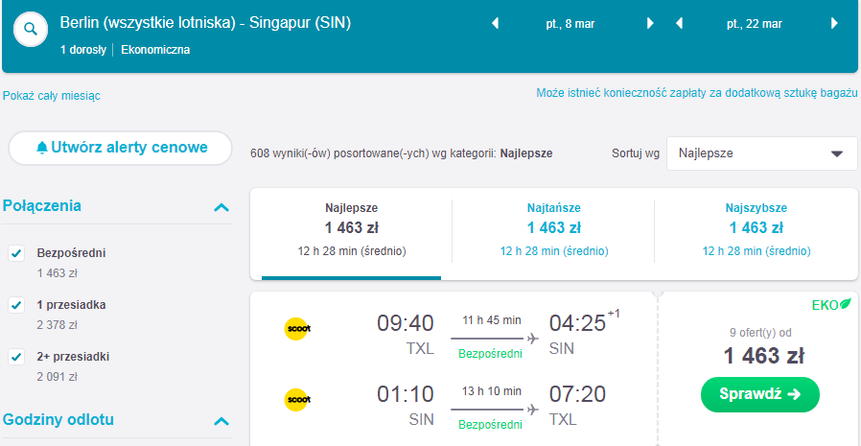
Task: Click the green Sprawdź button
Action: [760, 394]
